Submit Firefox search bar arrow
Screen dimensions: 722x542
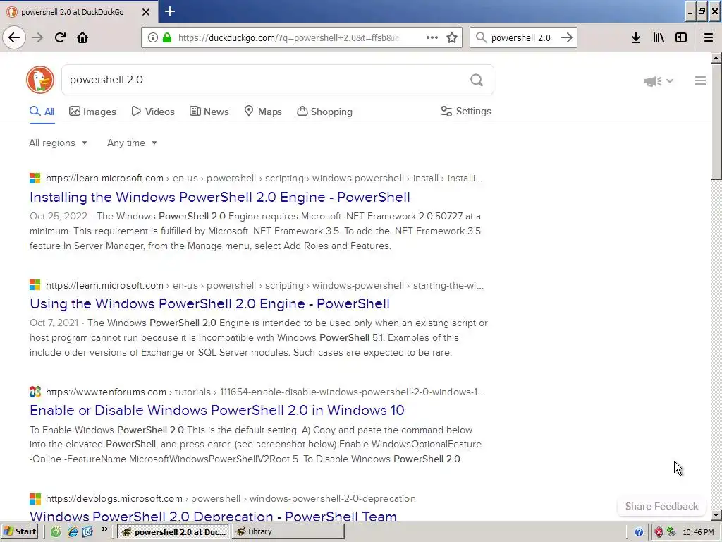567,37
